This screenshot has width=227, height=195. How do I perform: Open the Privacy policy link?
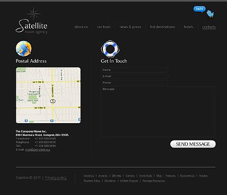tap(56, 178)
